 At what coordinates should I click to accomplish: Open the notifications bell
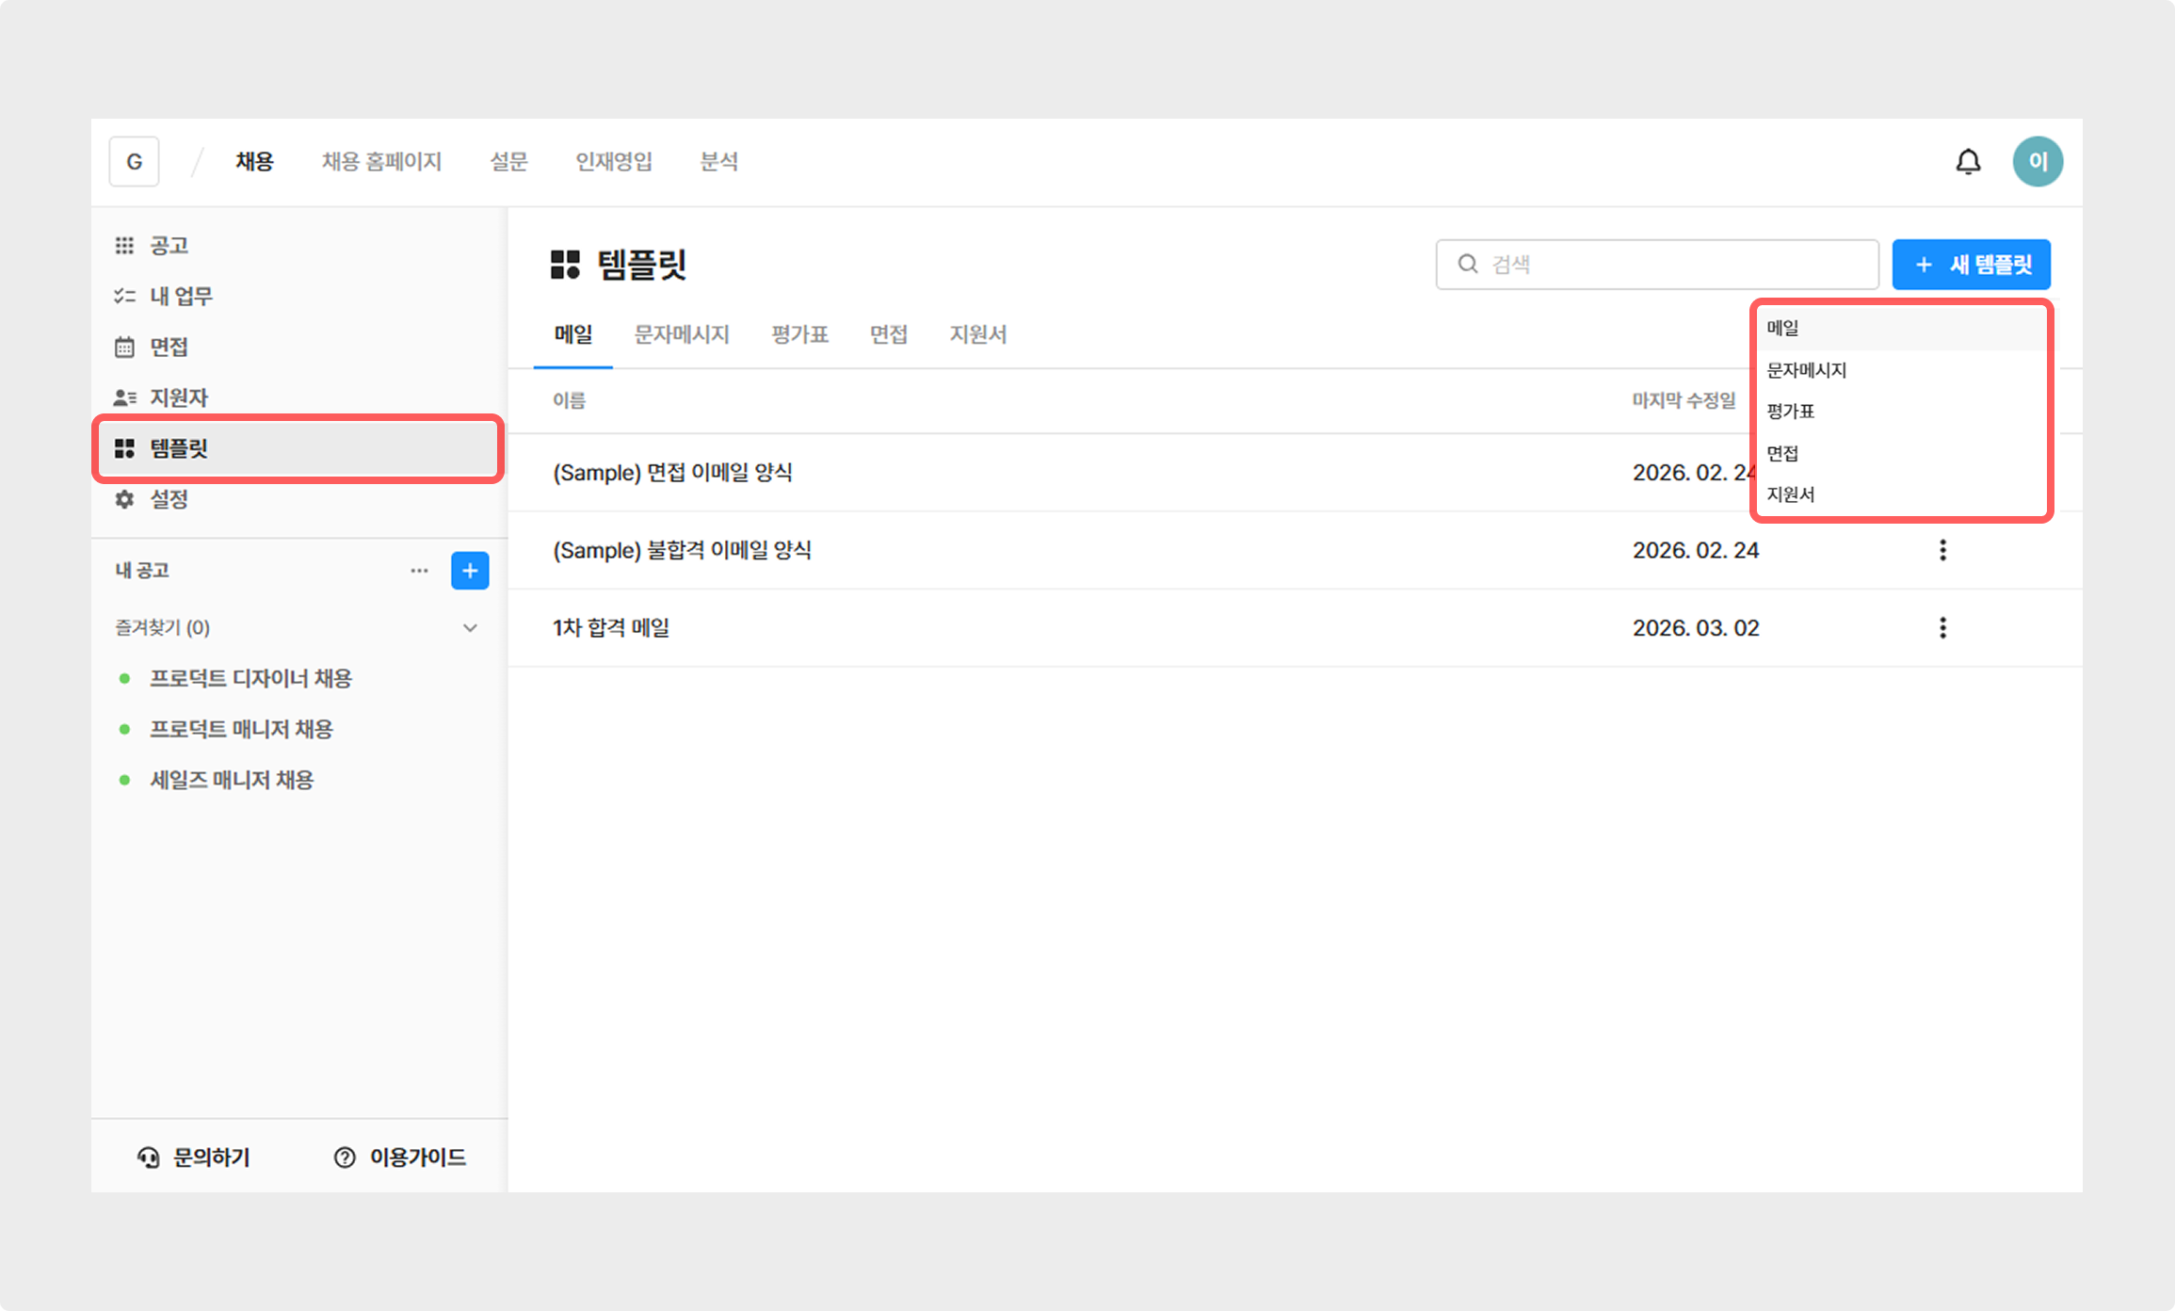[x=1968, y=162]
